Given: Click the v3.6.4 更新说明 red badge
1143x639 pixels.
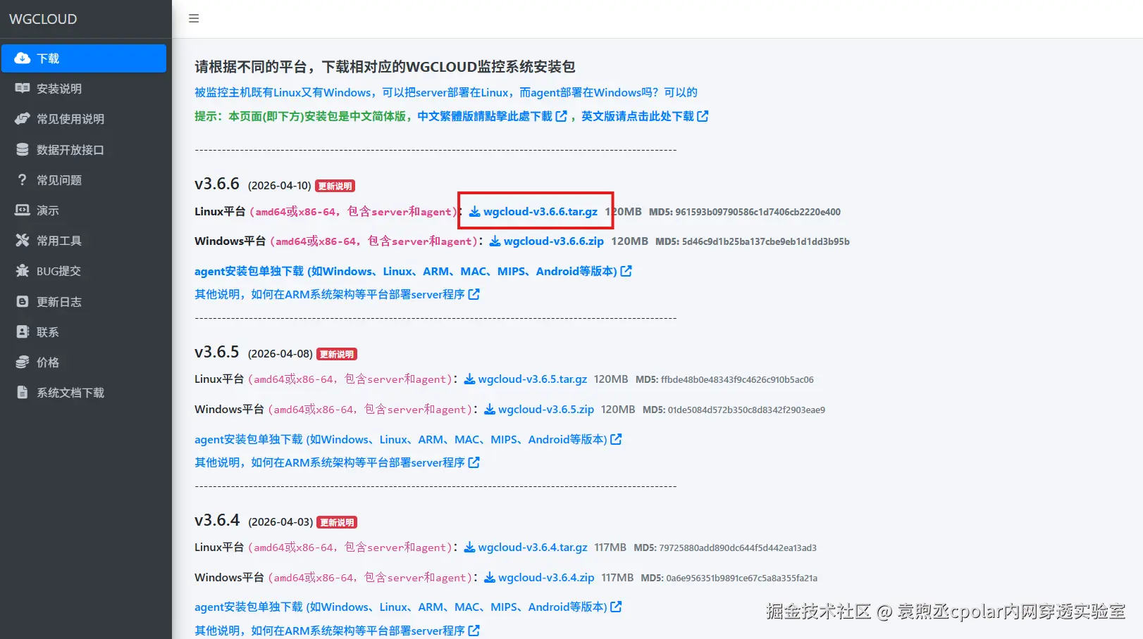Looking at the screenshot, I should [337, 522].
